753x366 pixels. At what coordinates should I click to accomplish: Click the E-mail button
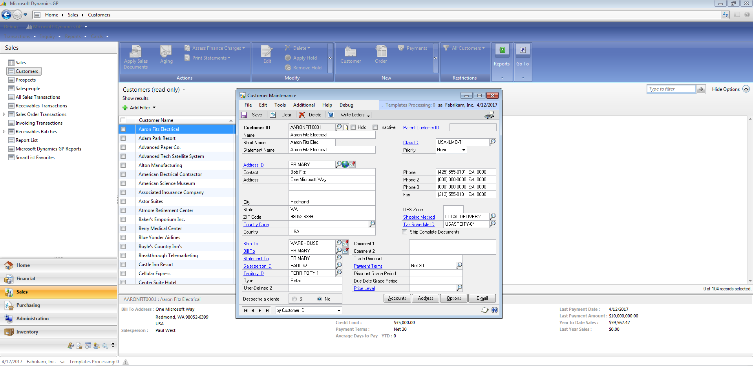click(x=482, y=298)
